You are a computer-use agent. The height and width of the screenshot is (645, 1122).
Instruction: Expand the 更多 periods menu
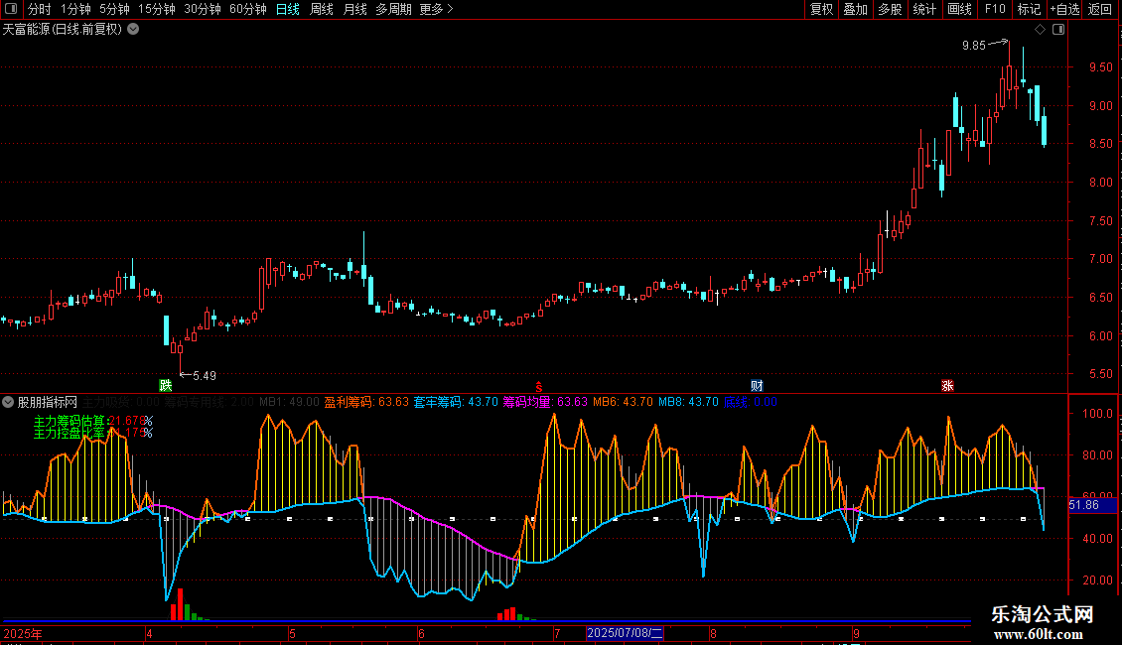tap(436, 9)
